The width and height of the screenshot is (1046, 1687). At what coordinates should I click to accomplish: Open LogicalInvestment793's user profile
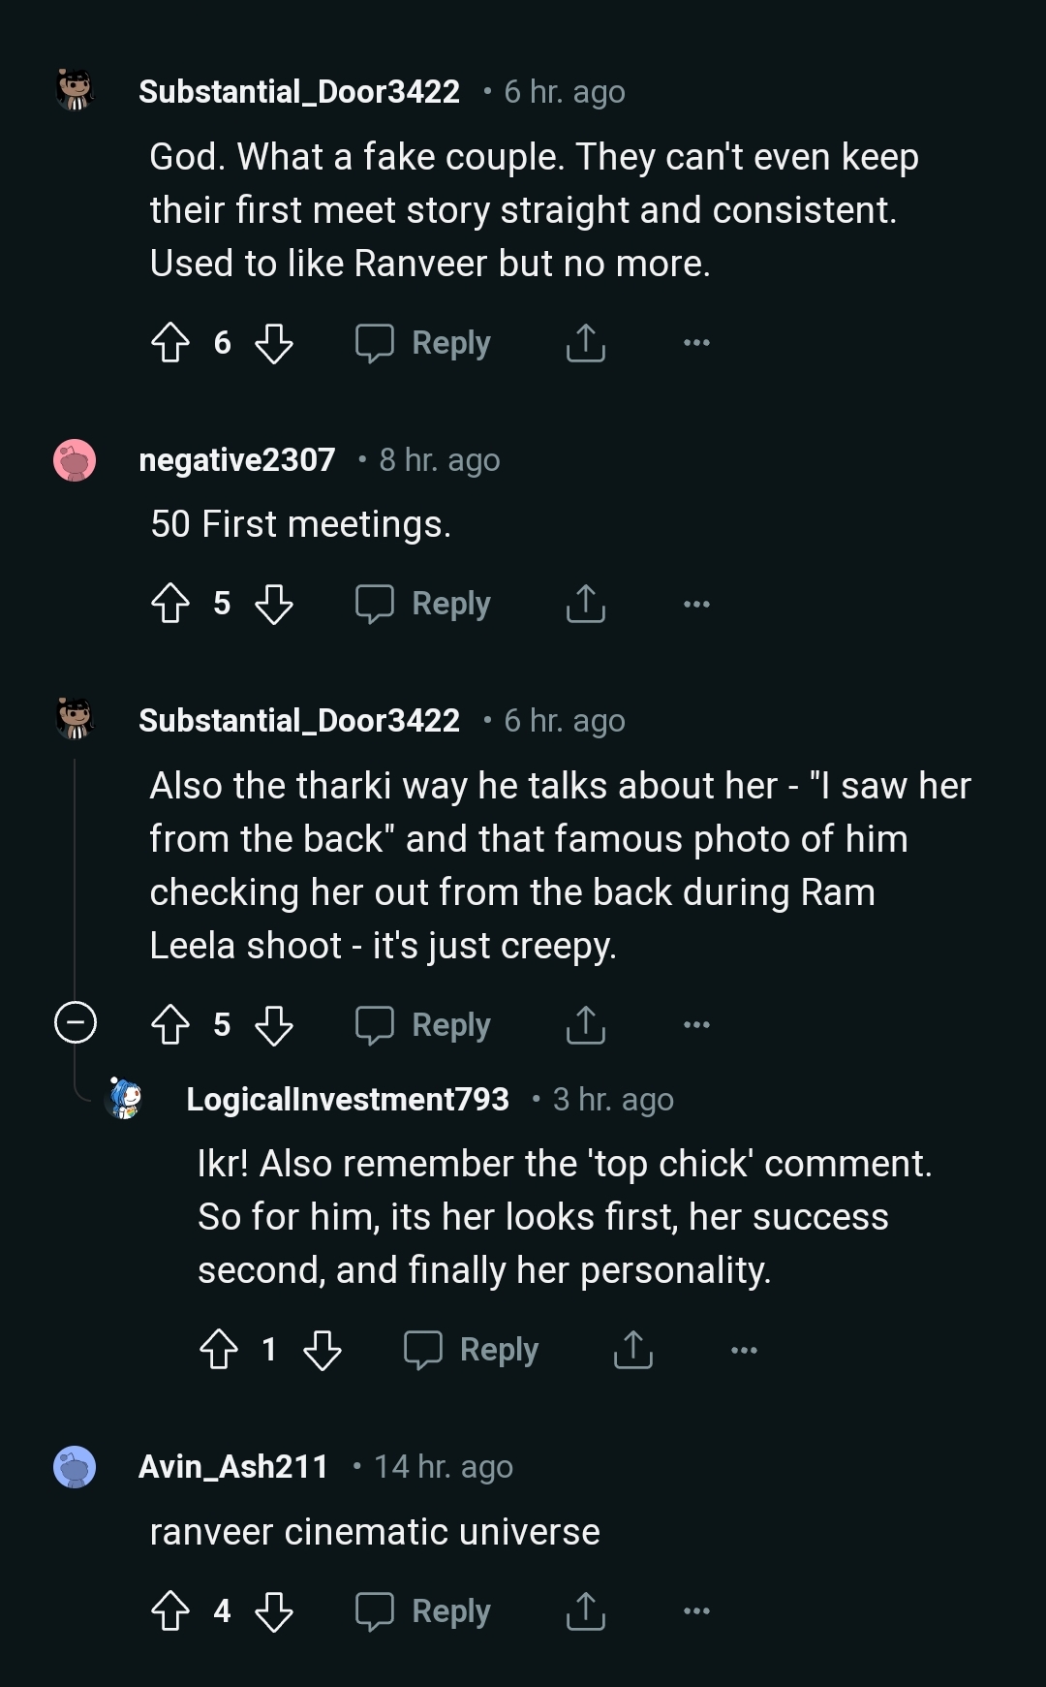(349, 1099)
